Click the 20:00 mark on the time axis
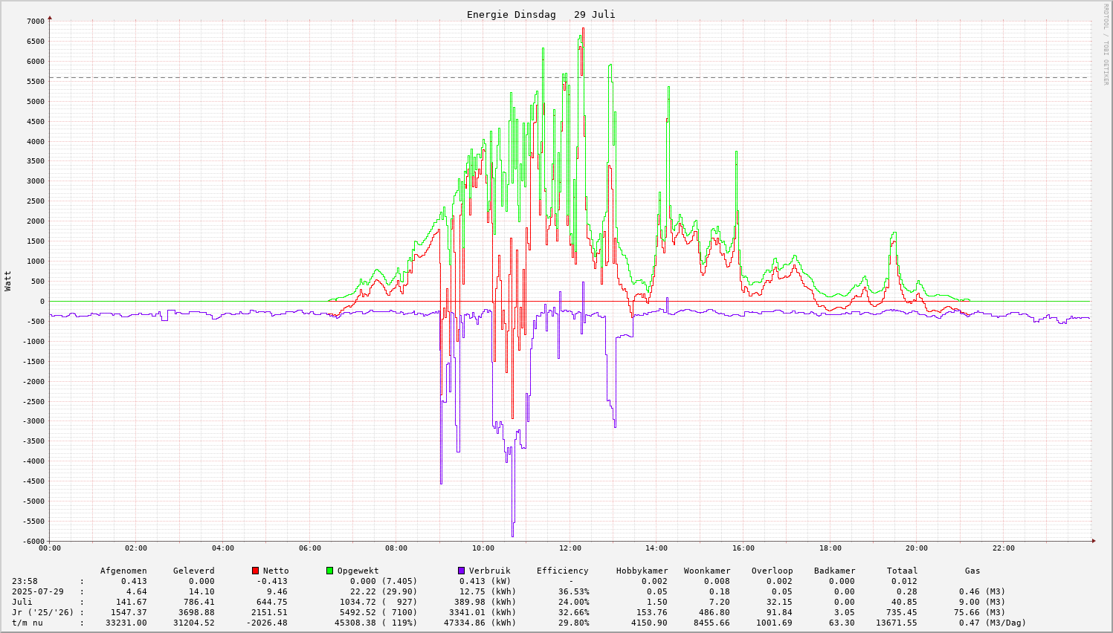The height and width of the screenshot is (633, 1113). click(x=917, y=548)
